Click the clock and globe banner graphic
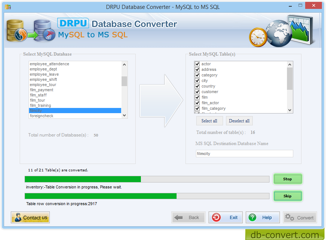Image resolution: width=326 pixels, height=240 pixels. point(281,31)
